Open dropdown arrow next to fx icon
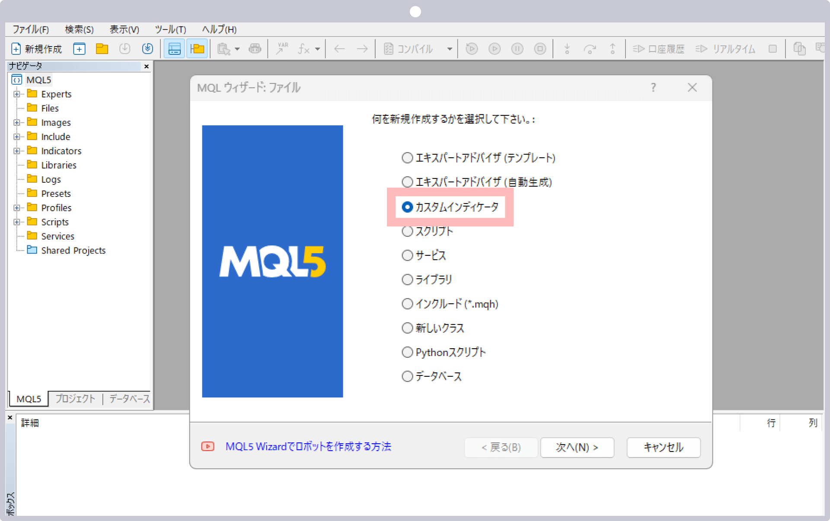Image resolution: width=830 pixels, height=521 pixels. point(317,49)
